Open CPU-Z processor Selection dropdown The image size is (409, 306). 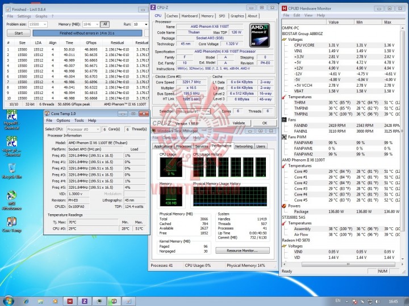[x=208, y=112]
